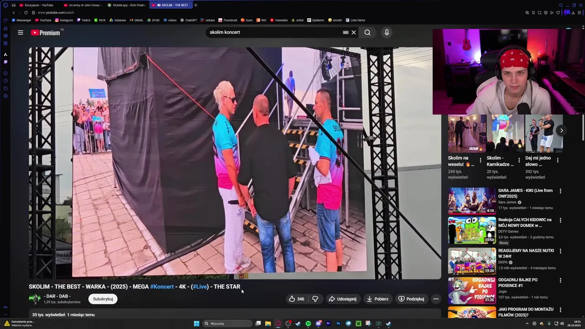Open the Suno bookmark

pos(246,20)
